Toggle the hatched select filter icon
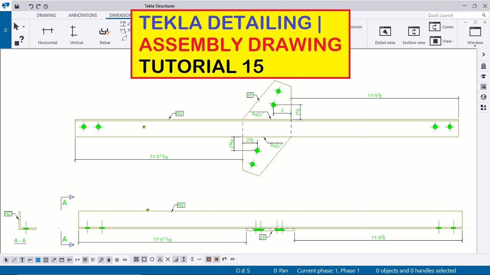Viewport: 490px width, 275px height. 117,260
